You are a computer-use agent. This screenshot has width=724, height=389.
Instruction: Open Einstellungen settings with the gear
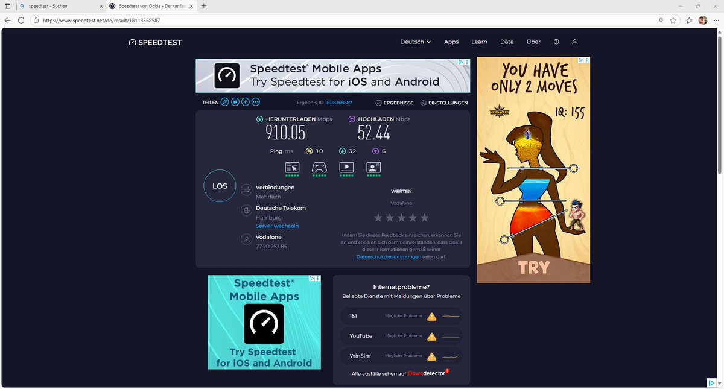click(443, 103)
